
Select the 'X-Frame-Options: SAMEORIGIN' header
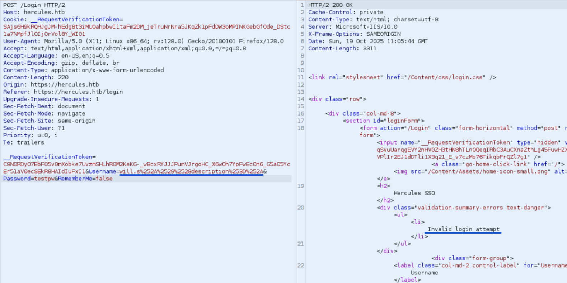[355, 34]
